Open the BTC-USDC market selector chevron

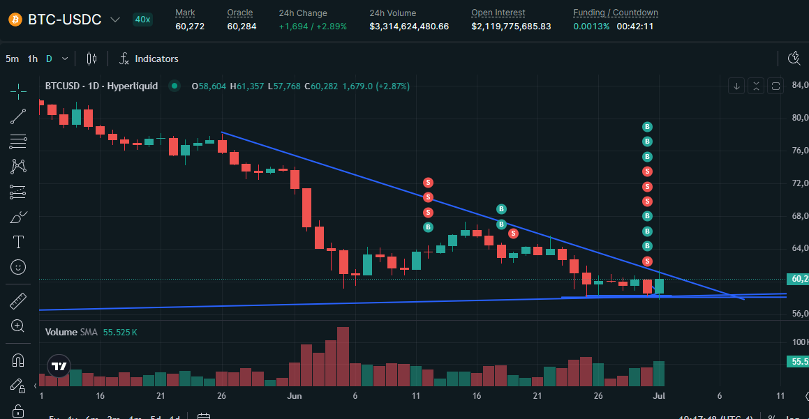tap(115, 20)
